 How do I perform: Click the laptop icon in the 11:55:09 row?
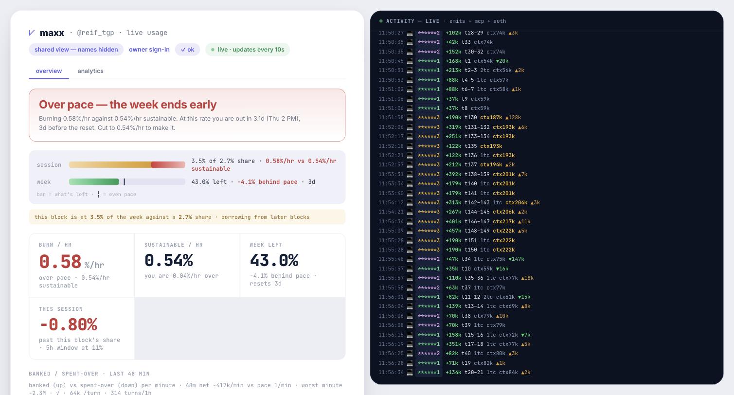point(410,231)
